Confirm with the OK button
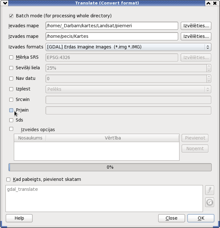This screenshot has width=220, height=228. [201, 218]
